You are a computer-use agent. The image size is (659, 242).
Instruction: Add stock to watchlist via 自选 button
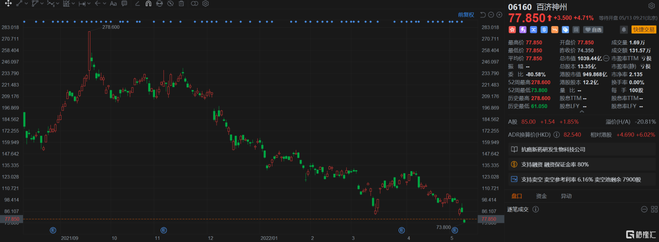pos(593,30)
